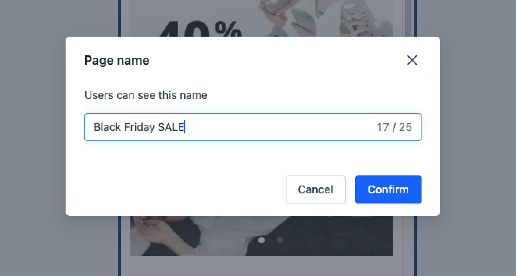Click the "Page name" dialog title
This screenshot has height=276, width=516.
click(x=117, y=60)
